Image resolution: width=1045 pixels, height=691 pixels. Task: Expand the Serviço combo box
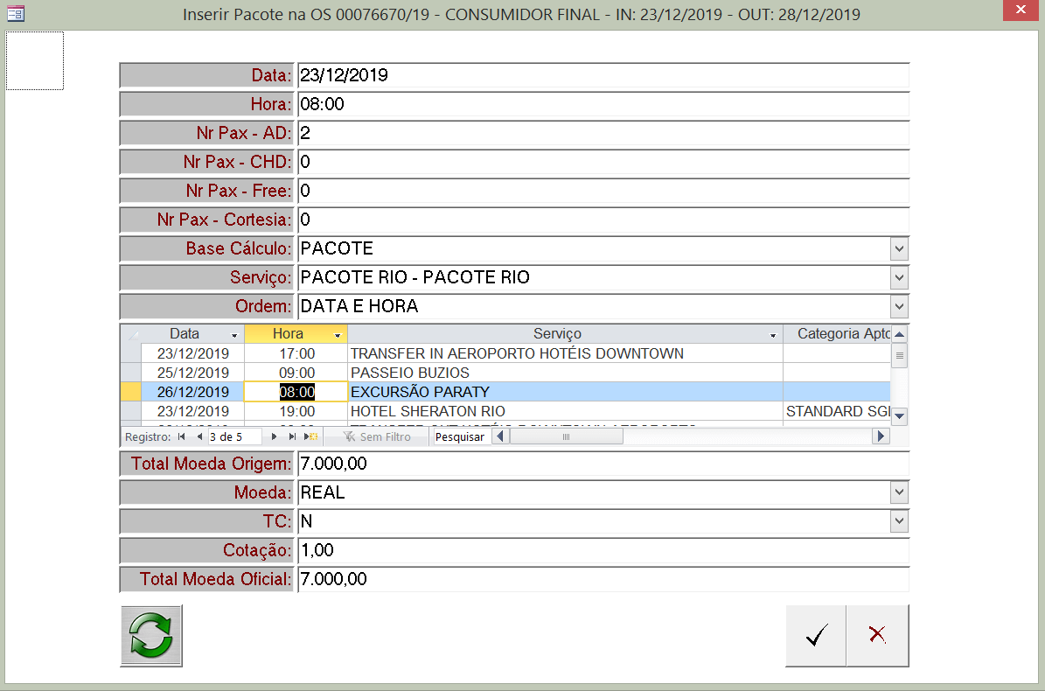click(899, 278)
